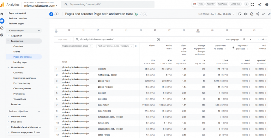
Task: Expand Drive sales
Action: pos(8,122)
